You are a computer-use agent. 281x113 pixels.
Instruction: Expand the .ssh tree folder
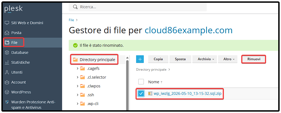[77, 95]
